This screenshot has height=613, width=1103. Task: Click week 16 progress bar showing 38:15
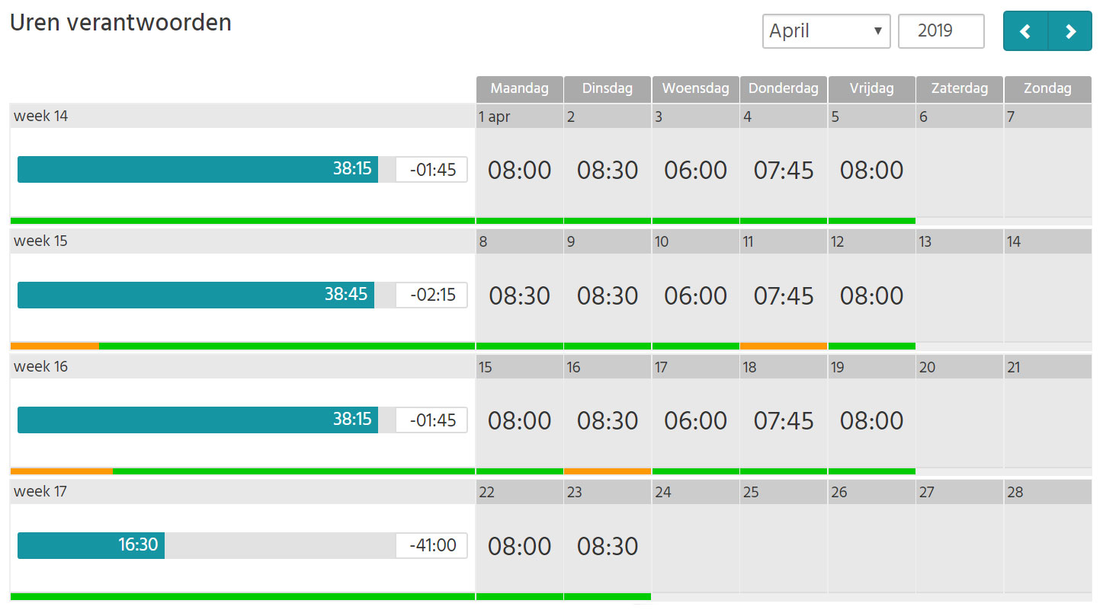coord(197,420)
